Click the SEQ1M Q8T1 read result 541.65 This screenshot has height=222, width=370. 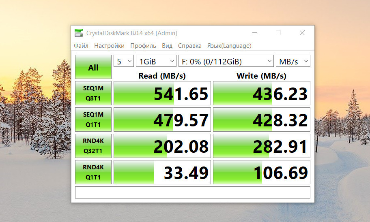tap(162, 93)
